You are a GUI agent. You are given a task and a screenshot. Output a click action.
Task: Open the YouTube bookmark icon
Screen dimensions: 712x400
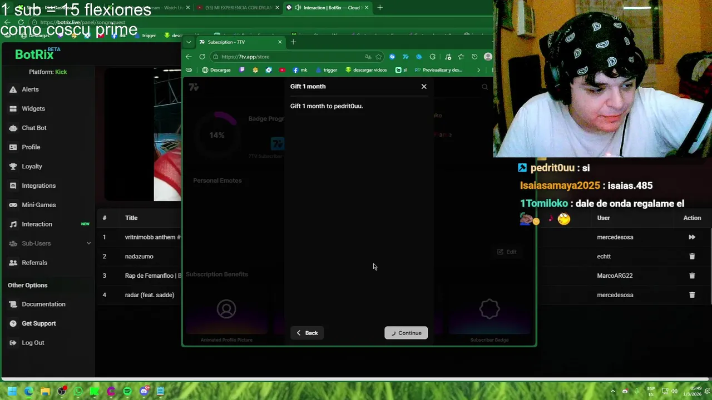[x=282, y=70]
